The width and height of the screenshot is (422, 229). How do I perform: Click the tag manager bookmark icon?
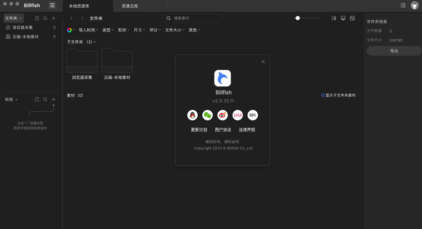37,99
